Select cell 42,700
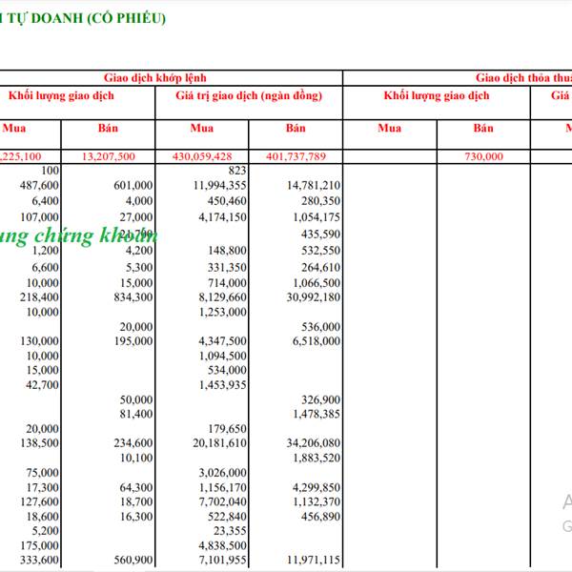 coord(42,385)
